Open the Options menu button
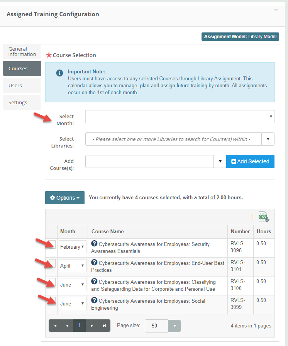 [x=65, y=198]
